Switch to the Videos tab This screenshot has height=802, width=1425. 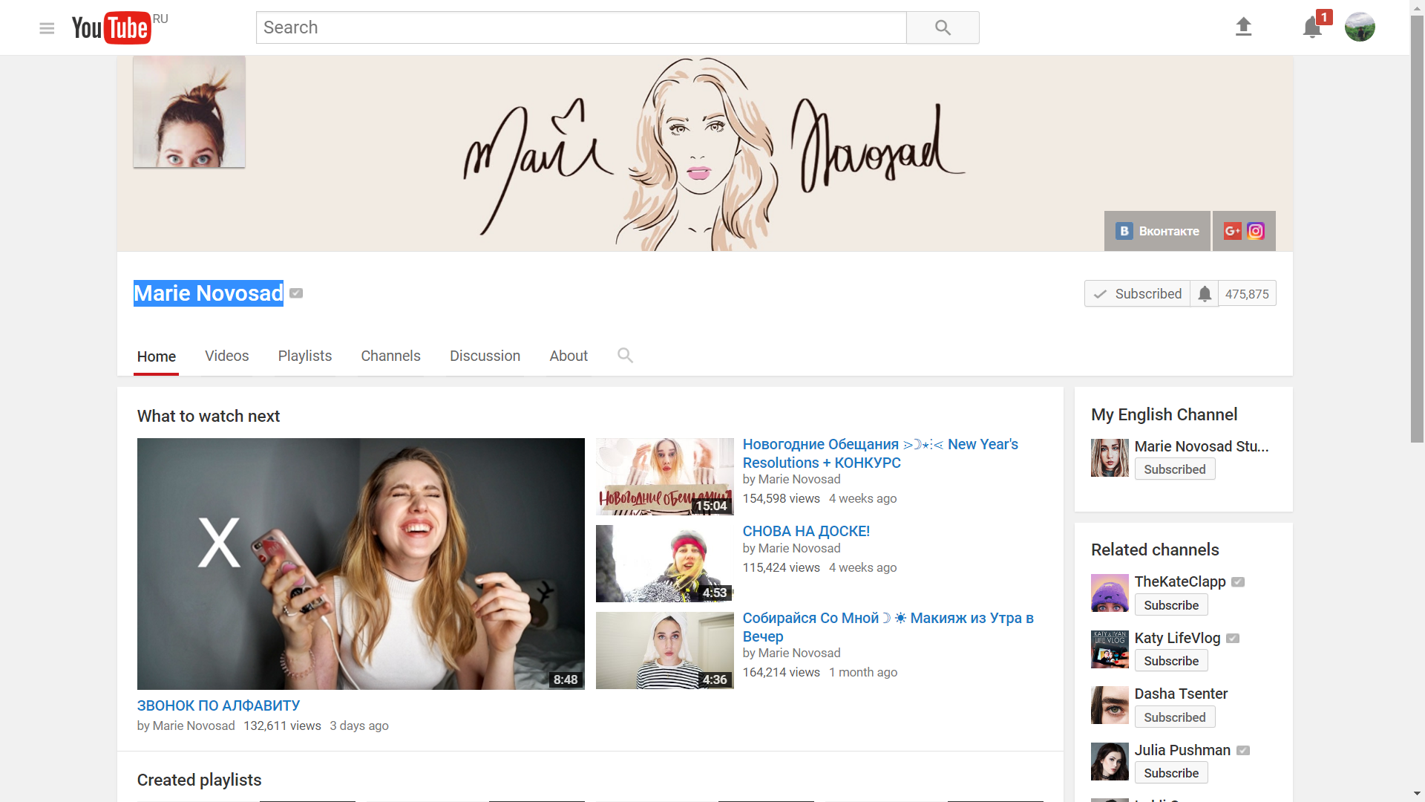point(227,356)
